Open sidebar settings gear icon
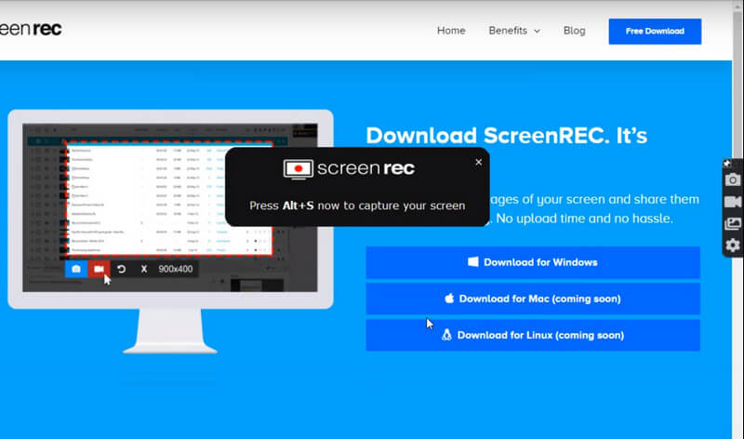Viewport: 744px width, 439px height. pos(733,246)
